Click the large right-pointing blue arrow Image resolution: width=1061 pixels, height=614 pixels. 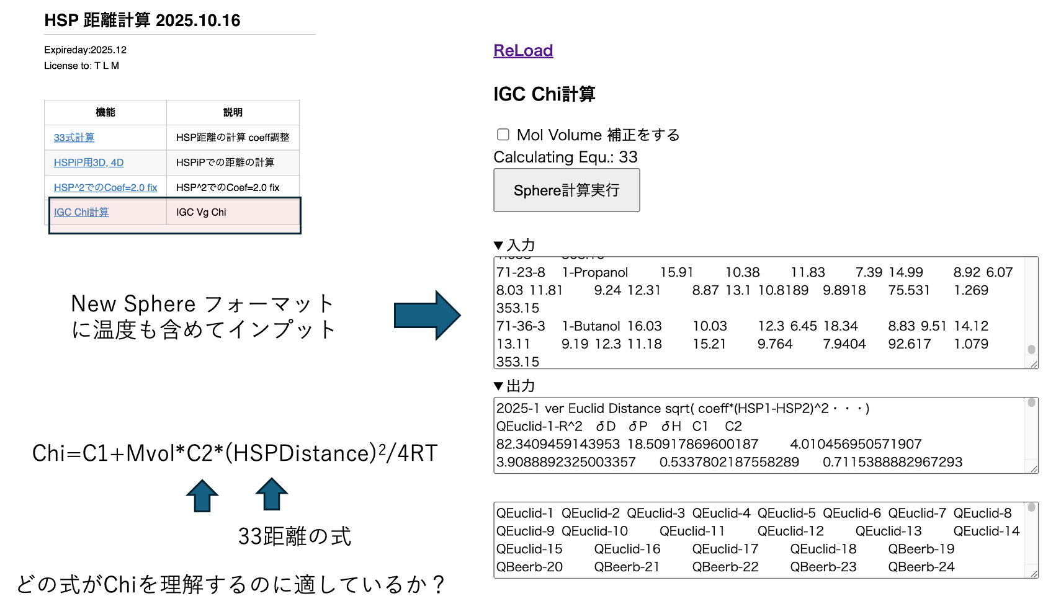coord(427,316)
